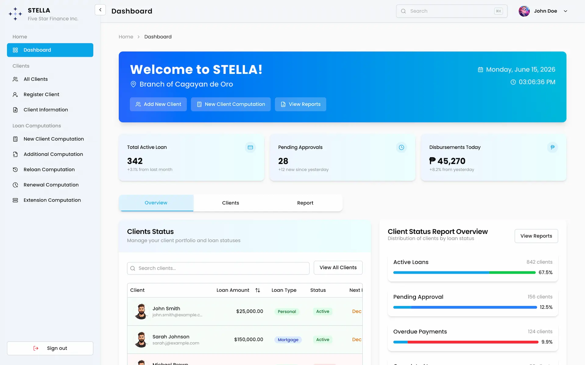The width and height of the screenshot is (585, 365).
Task: Open Register Client in the sidebar
Action: [x=50, y=95]
